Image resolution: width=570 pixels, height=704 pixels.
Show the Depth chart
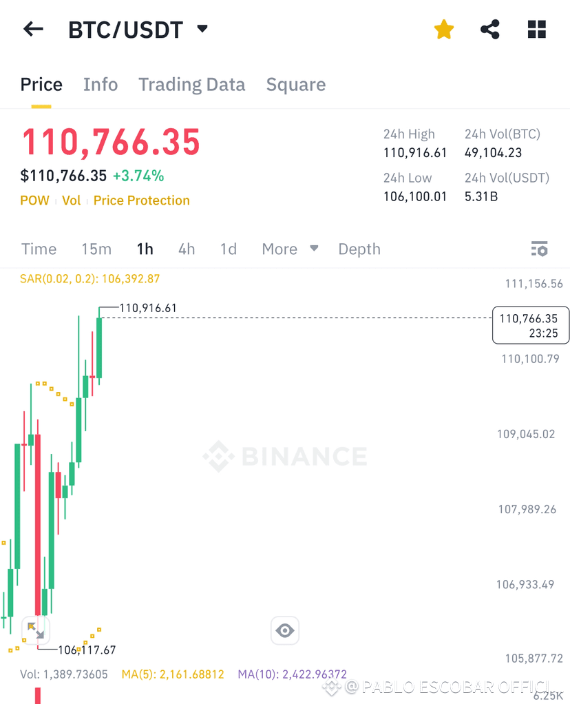point(359,249)
